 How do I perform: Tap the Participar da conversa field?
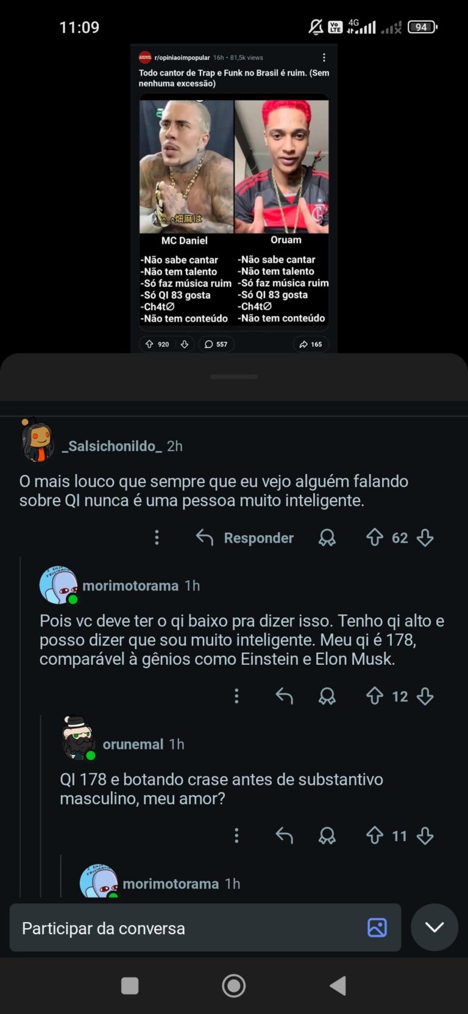click(183, 928)
